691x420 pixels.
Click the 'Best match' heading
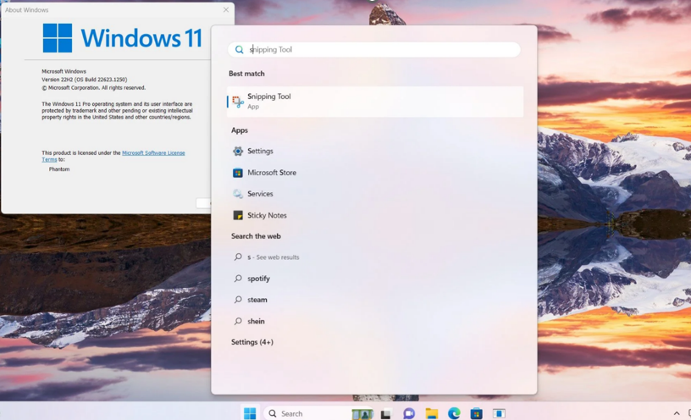pos(246,74)
